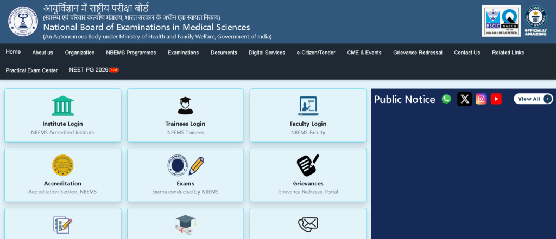The image size is (556, 239).
Task: Open the Organization menu
Action: [x=80, y=53]
